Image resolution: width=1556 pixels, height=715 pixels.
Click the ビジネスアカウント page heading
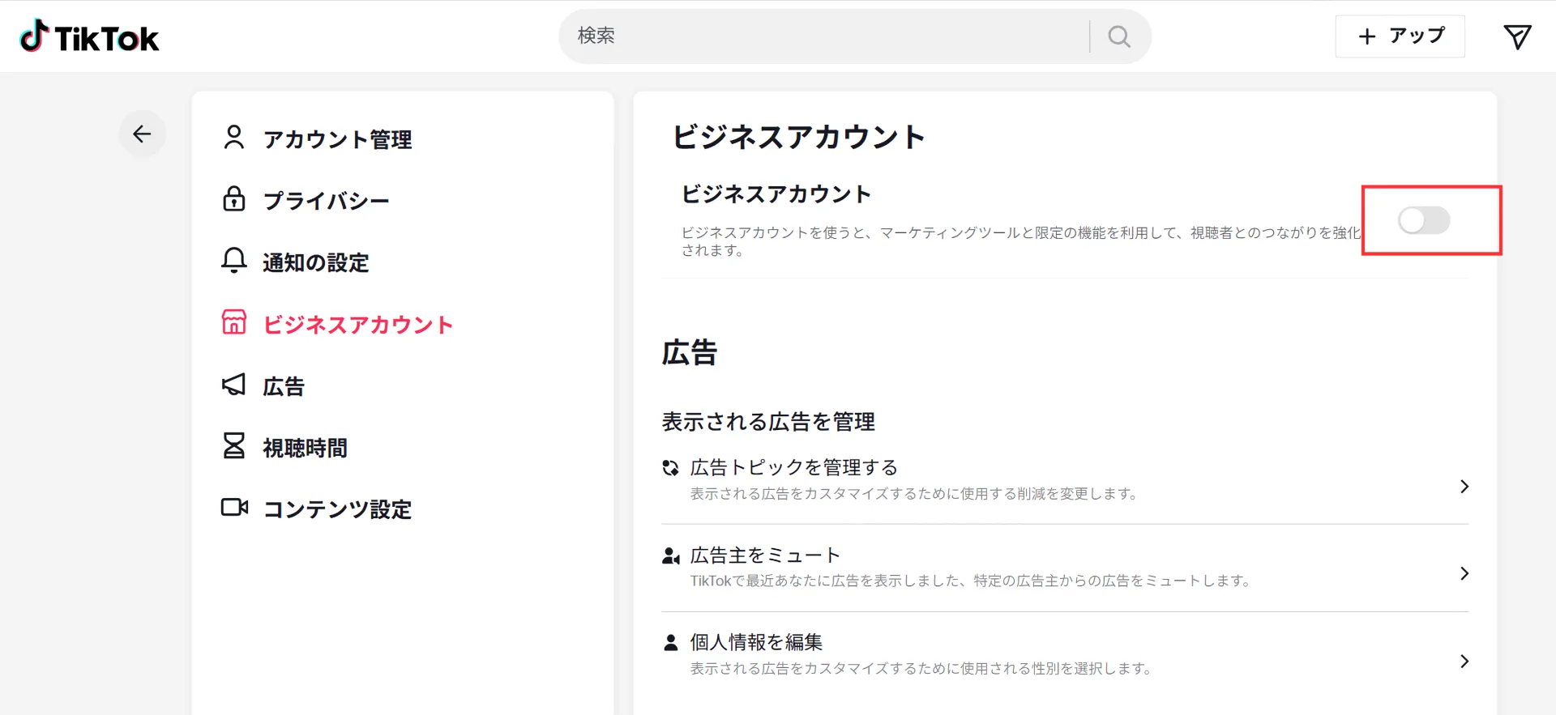point(798,137)
